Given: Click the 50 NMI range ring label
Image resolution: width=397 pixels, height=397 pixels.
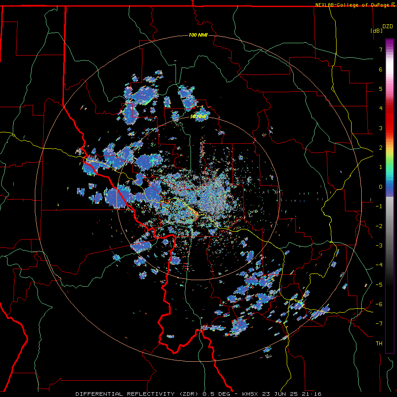Looking at the screenshot, I should pyautogui.click(x=199, y=116).
